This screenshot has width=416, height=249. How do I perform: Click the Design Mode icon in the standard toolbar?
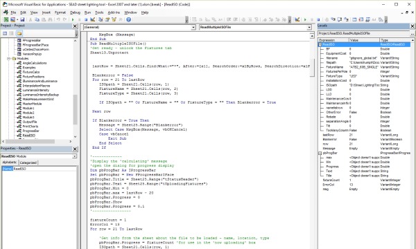[92, 19]
